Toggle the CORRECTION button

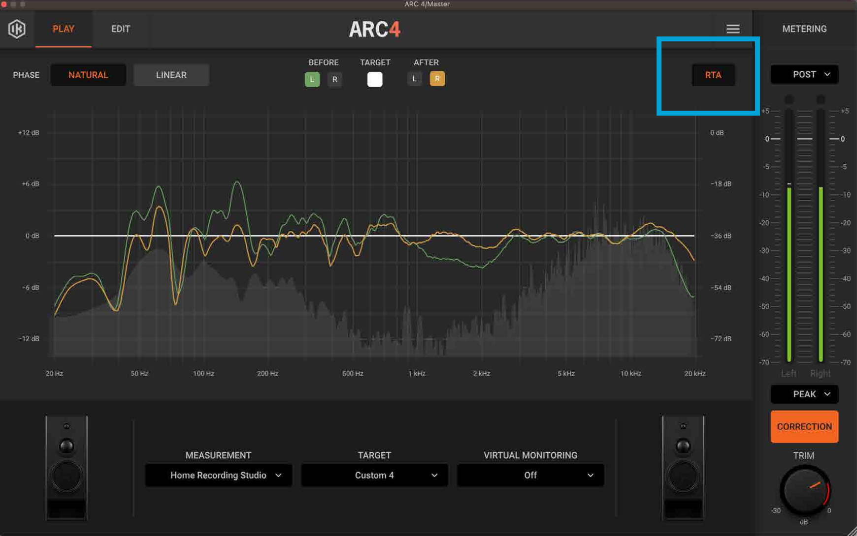[x=804, y=426]
